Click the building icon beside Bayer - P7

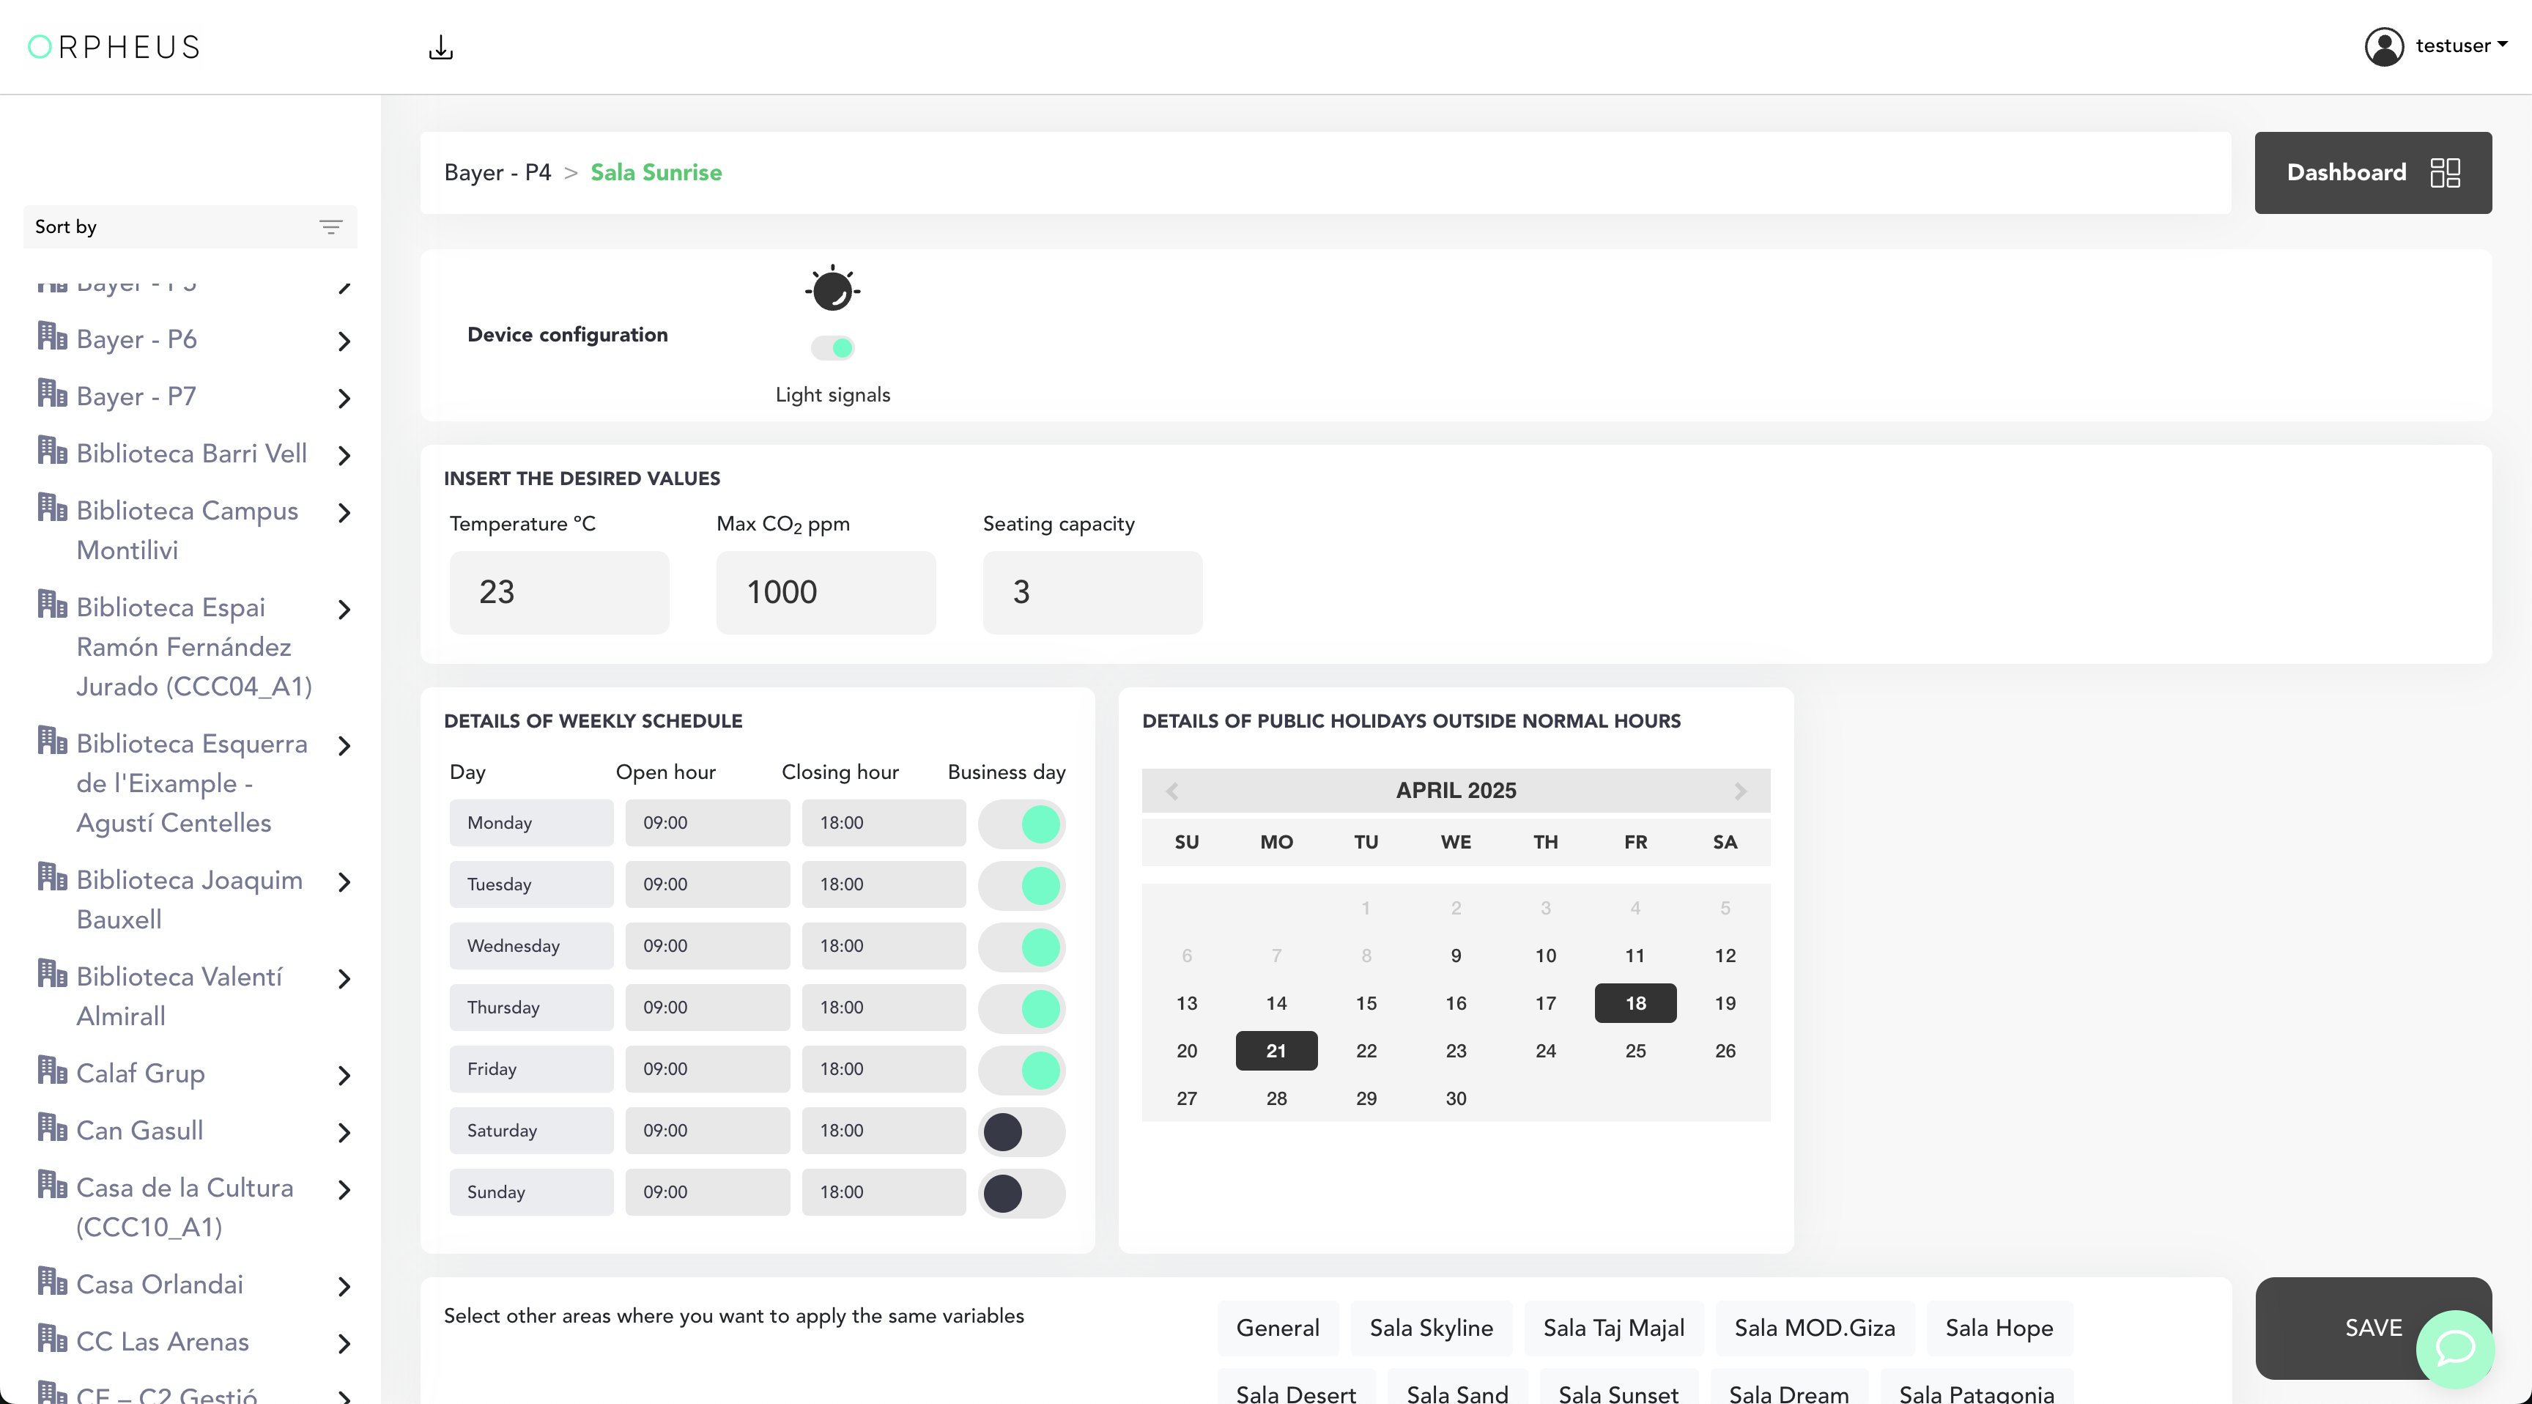point(52,394)
